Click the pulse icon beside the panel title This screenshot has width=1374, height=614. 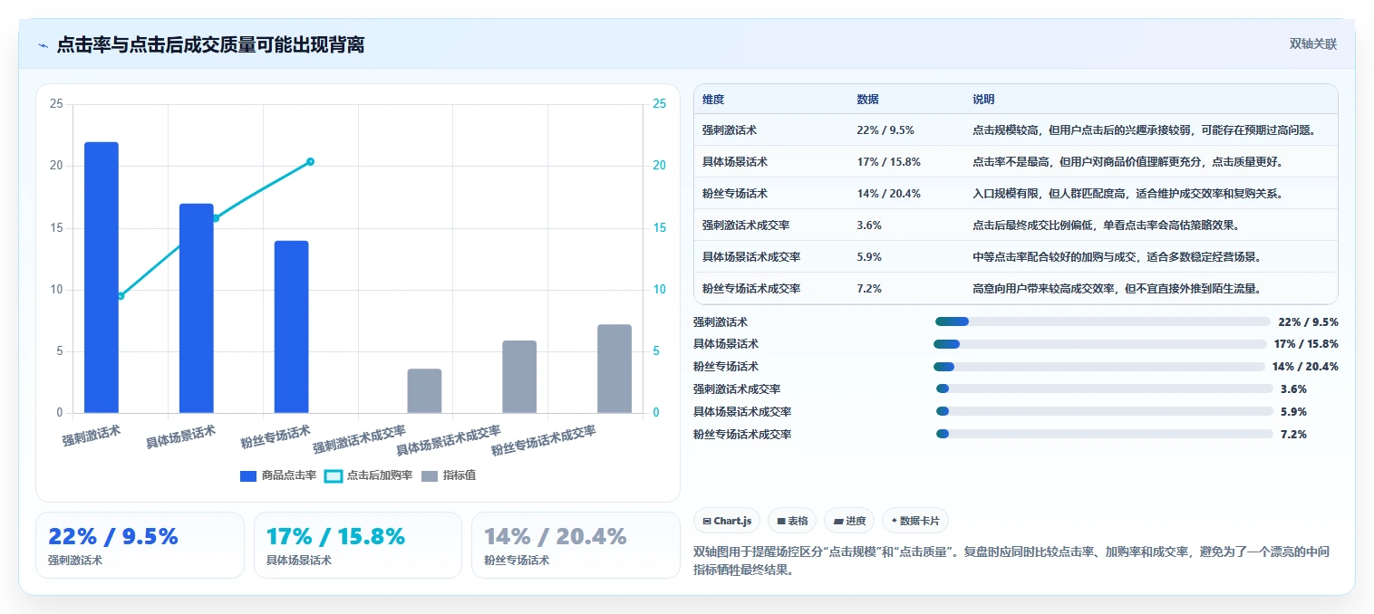[x=43, y=45]
